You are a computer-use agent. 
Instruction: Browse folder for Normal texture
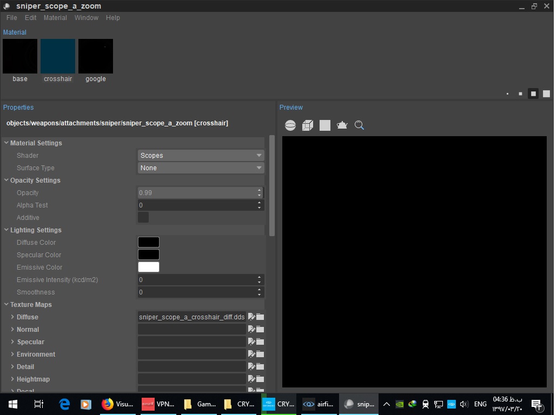pos(260,329)
